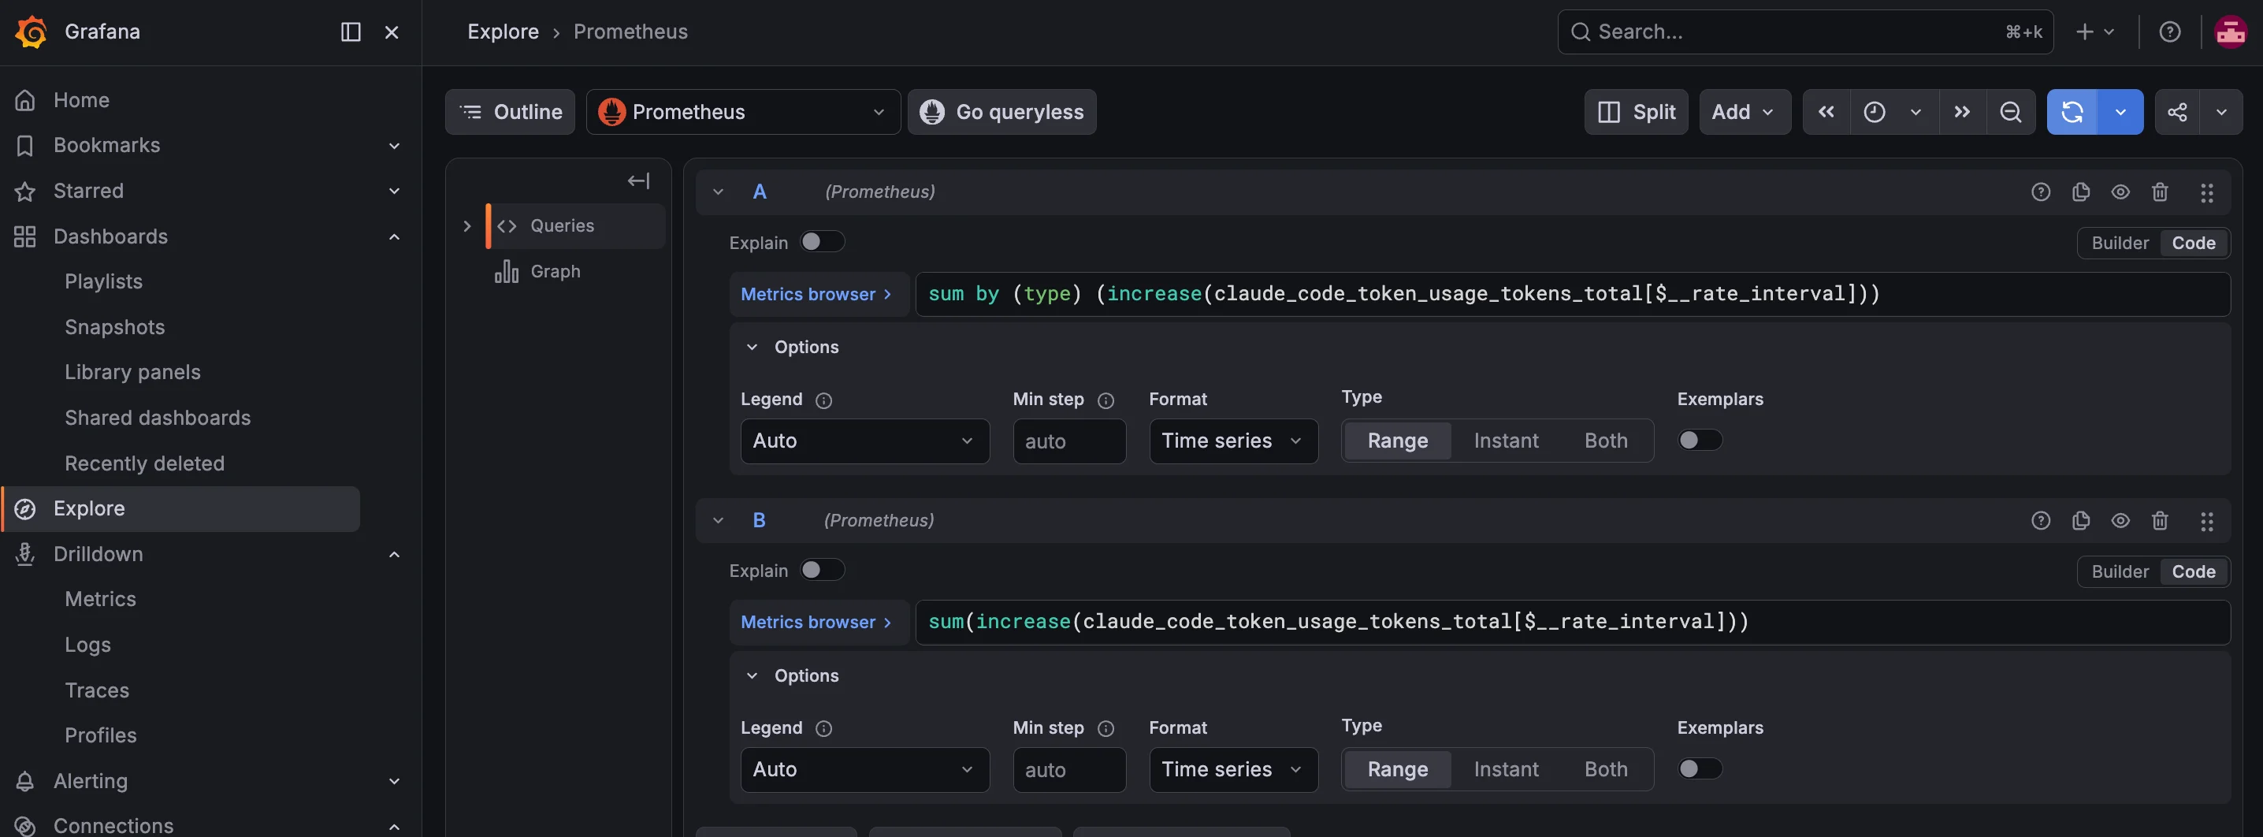
Task: Switch query B to Builder mode
Action: (x=2120, y=571)
